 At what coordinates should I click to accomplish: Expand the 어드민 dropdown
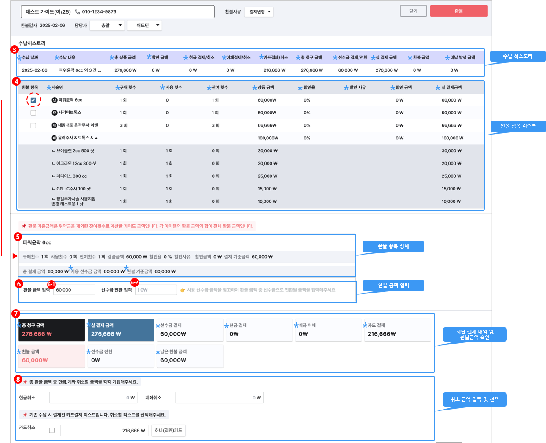click(x=144, y=26)
